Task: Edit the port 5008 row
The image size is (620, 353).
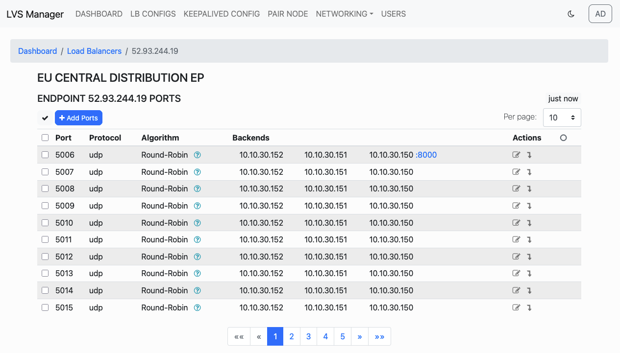Action: 516,189
